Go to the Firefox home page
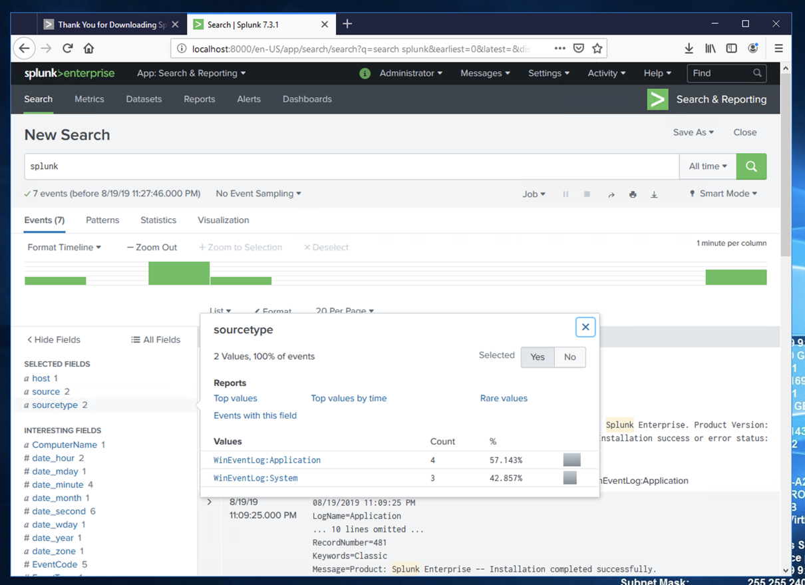 [88, 48]
